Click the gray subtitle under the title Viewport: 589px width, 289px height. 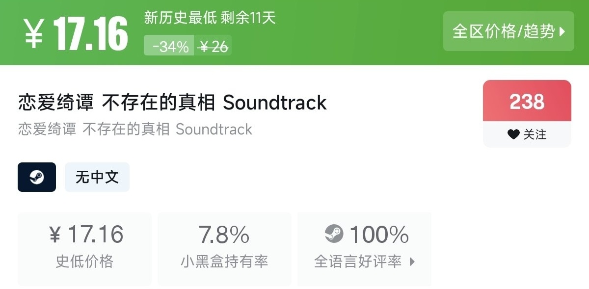tap(135, 130)
